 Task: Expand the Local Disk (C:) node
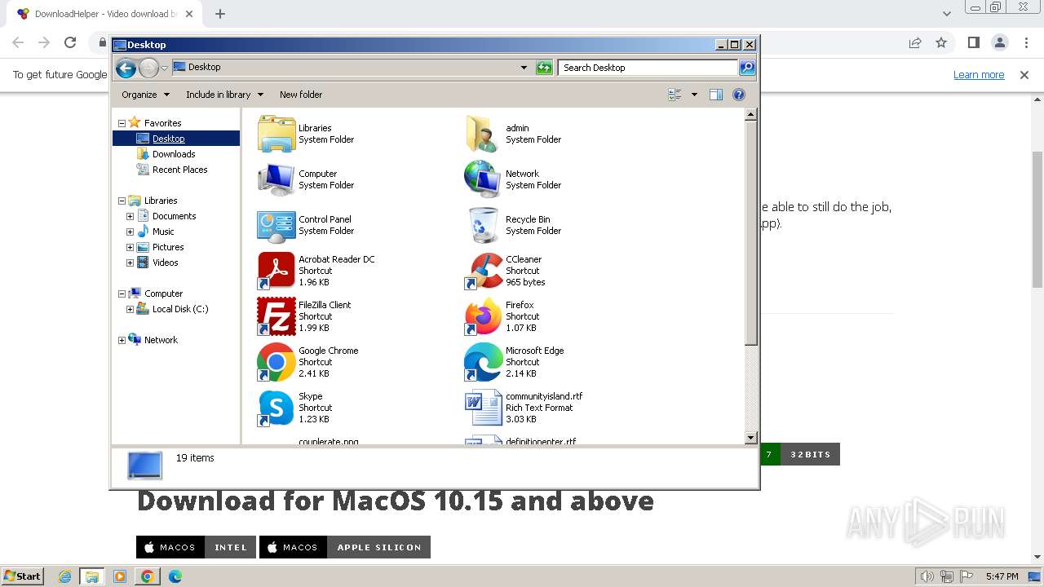coord(130,309)
